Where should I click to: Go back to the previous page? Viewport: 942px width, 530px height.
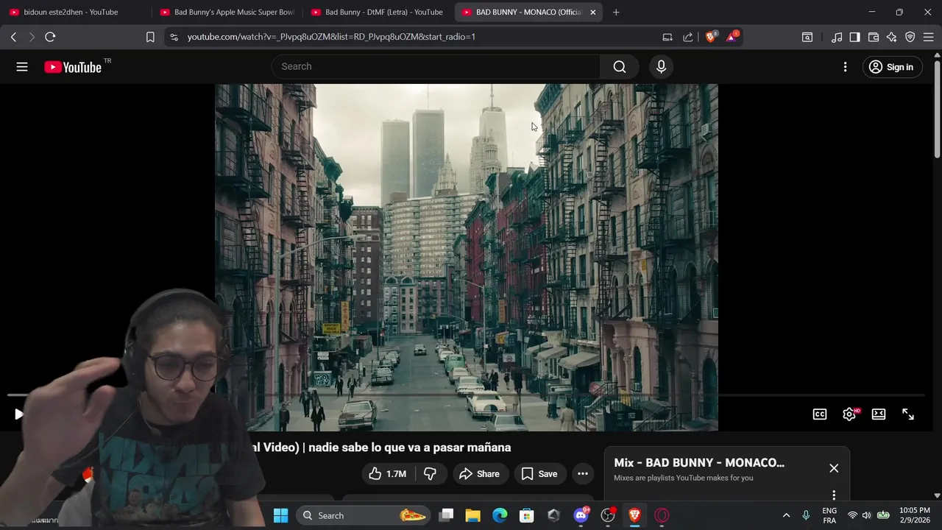pos(13,37)
